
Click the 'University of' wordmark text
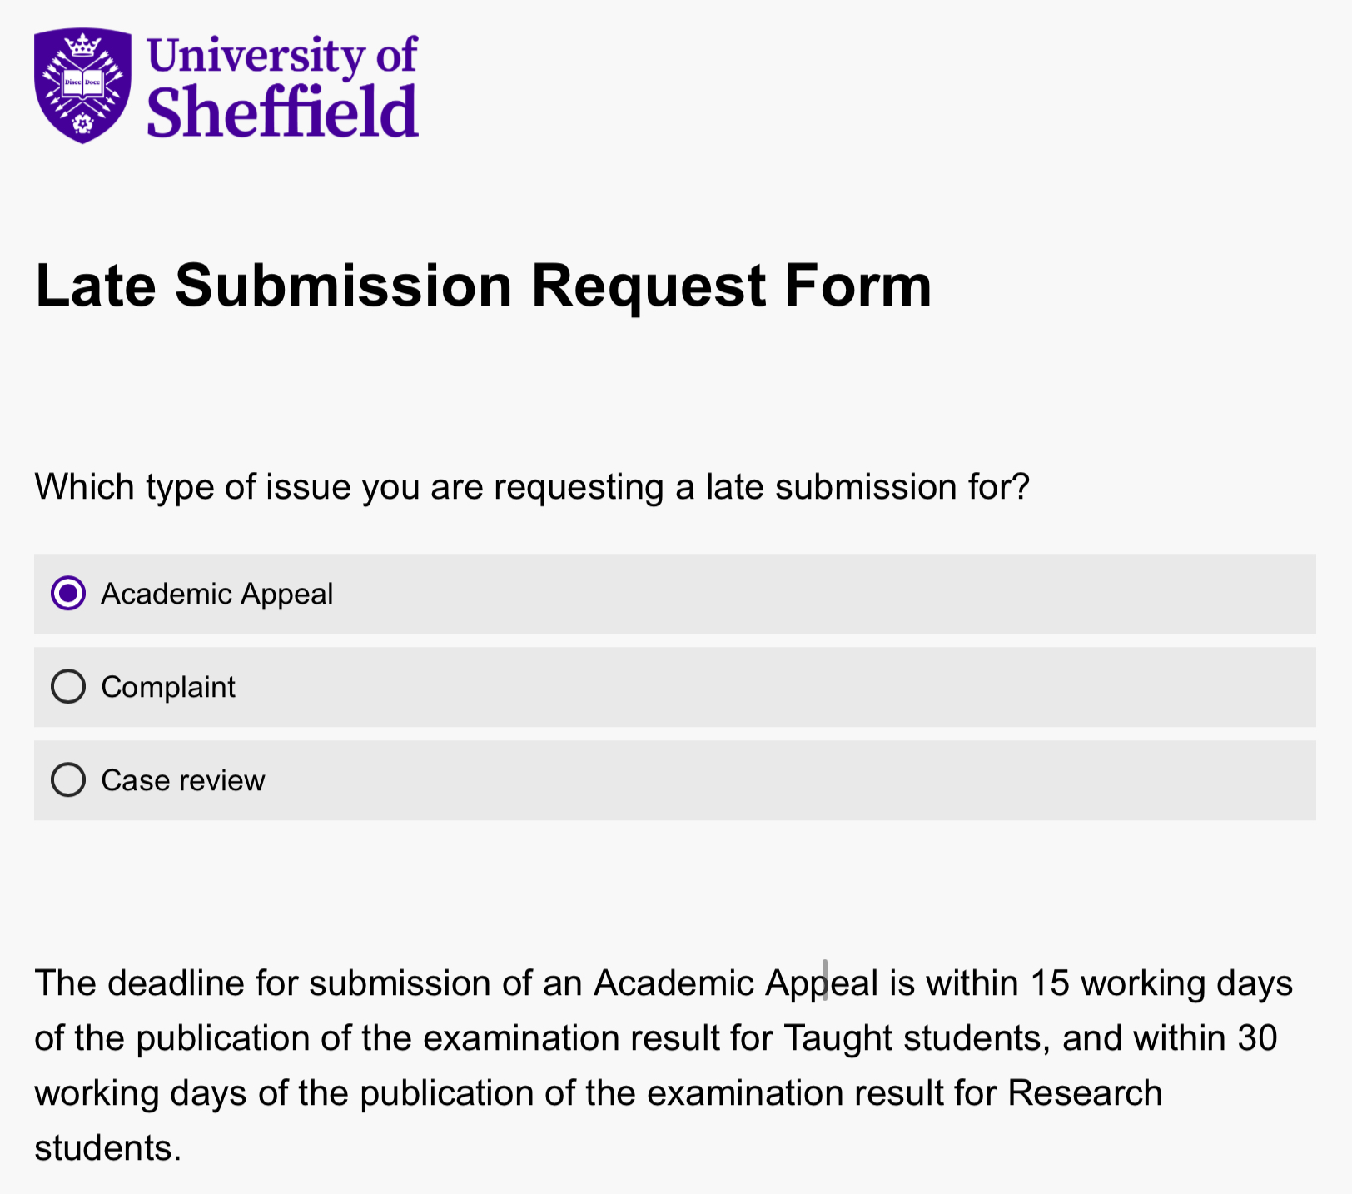281,52
